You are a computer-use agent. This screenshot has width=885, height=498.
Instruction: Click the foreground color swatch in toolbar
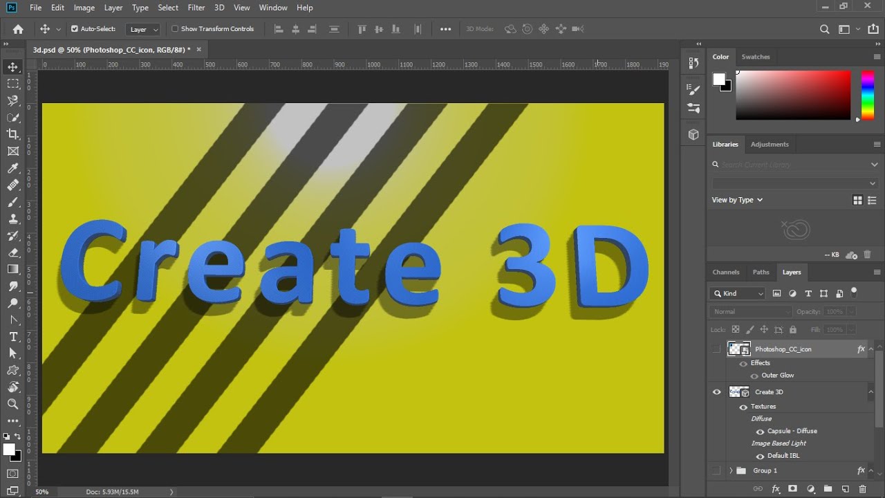tap(9, 450)
